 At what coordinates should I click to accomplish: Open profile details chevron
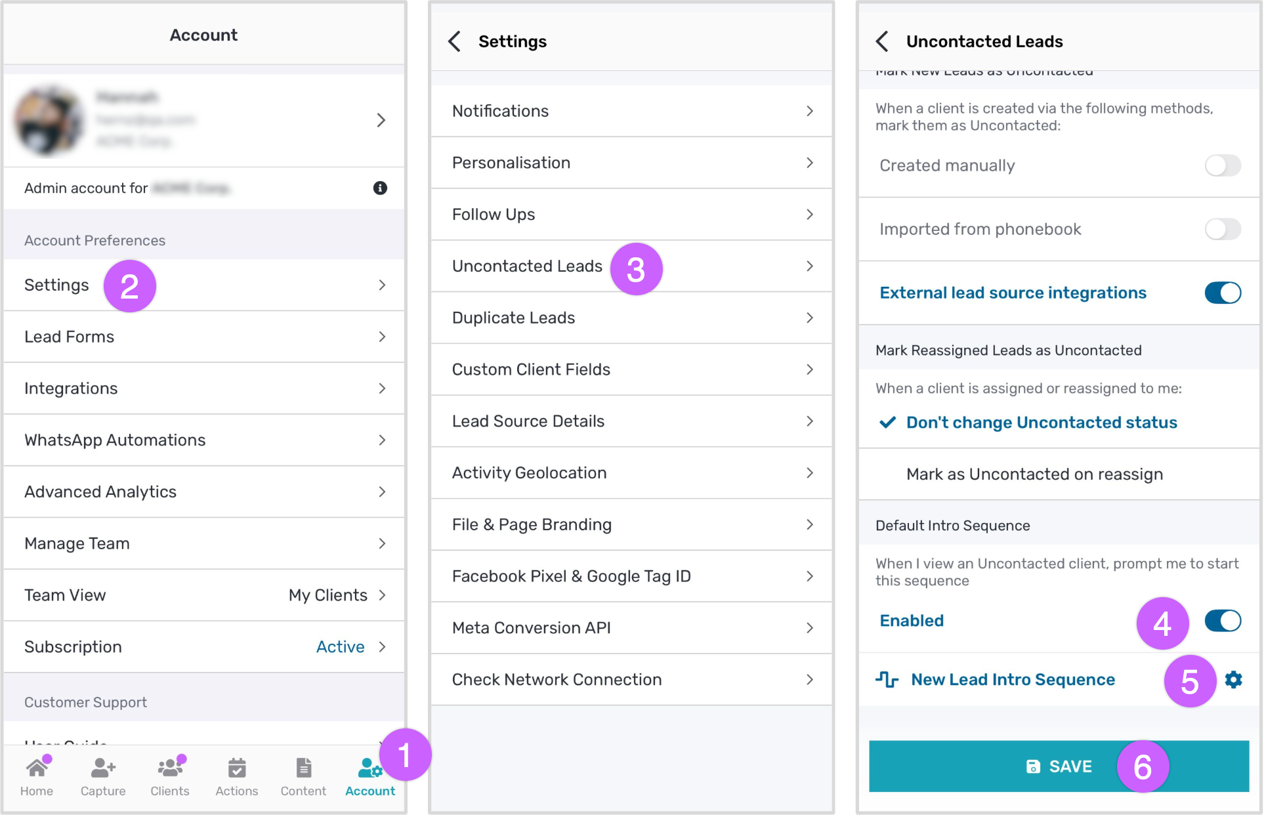point(381,120)
